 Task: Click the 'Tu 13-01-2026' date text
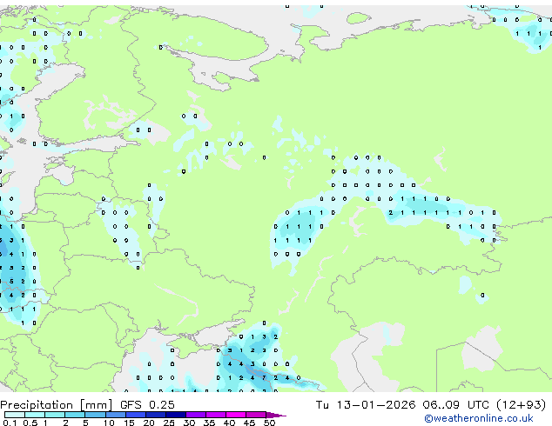[366, 404]
